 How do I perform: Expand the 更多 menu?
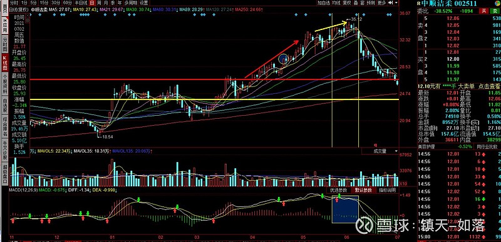point(381,3)
